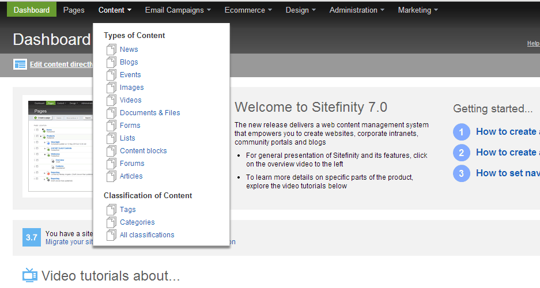Click the Edit content directly link
This screenshot has width=540, height=288.
[x=61, y=65]
